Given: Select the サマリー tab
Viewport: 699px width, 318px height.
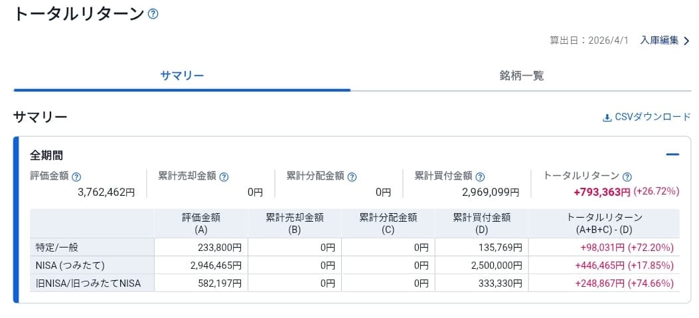Looking at the screenshot, I should click(x=182, y=76).
